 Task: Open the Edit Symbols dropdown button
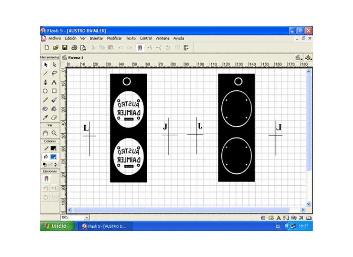click(308, 58)
